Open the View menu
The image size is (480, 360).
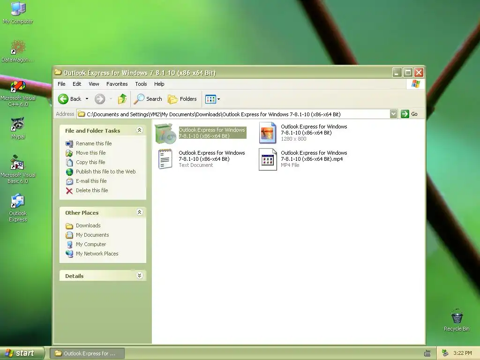pyautogui.click(x=94, y=84)
